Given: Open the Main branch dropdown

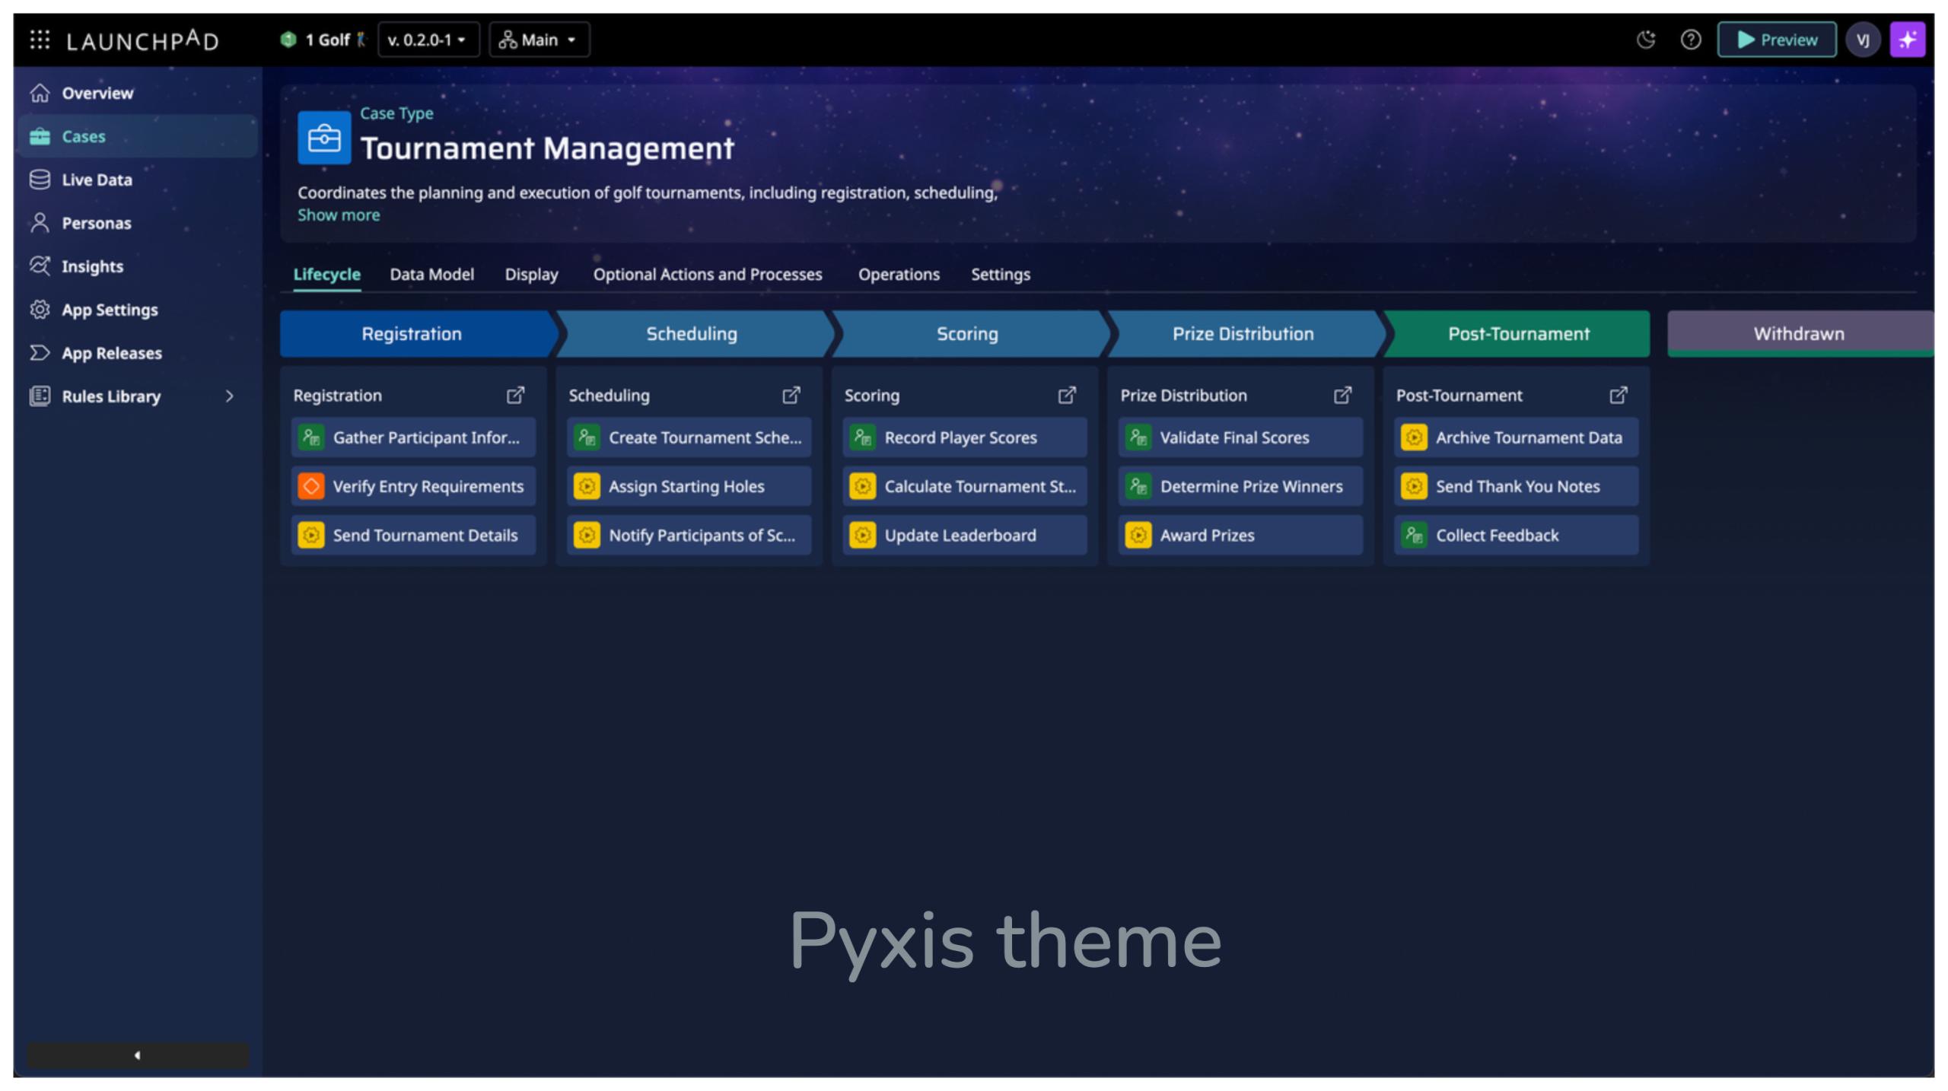Looking at the screenshot, I should point(539,40).
